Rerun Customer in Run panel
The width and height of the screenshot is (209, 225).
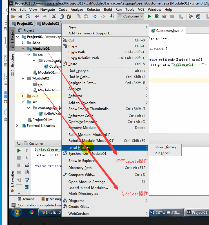(x=19, y=151)
